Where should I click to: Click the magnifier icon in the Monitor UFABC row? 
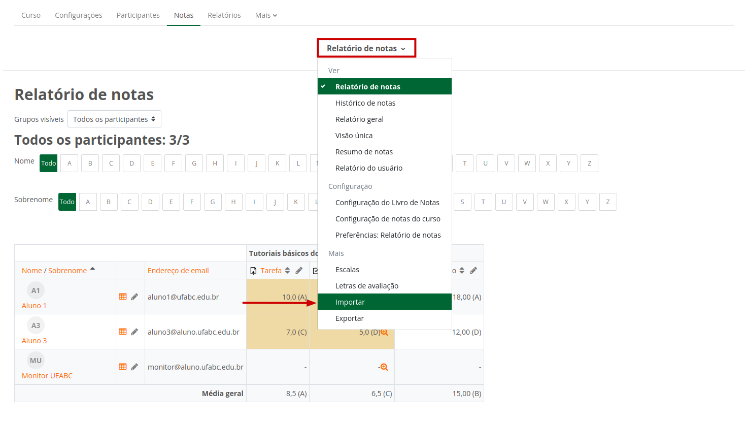click(x=384, y=367)
